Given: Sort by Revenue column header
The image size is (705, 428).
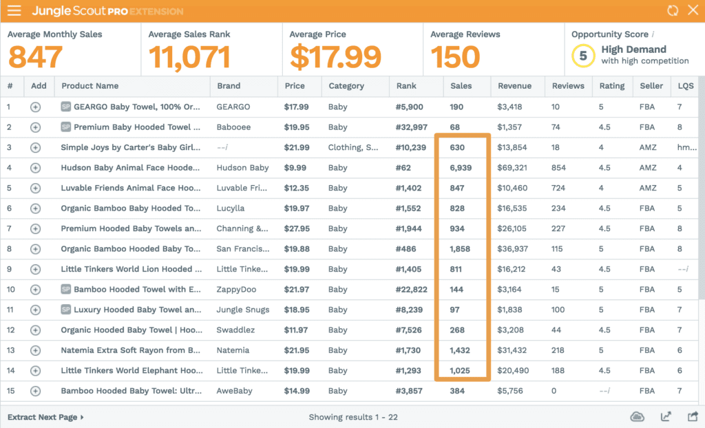Looking at the screenshot, I should point(514,86).
